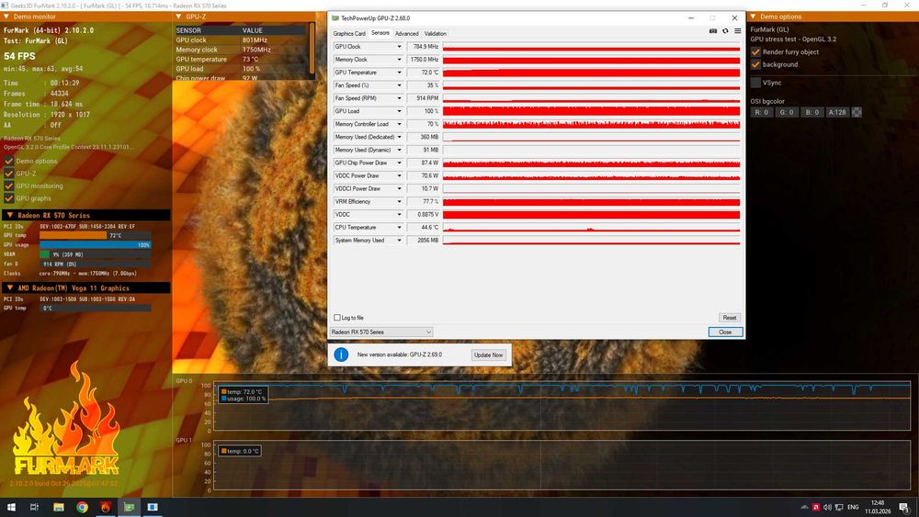The width and height of the screenshot is (919, 517).
Task: Adjust the R:0 color value
Action: click(761, 112)
